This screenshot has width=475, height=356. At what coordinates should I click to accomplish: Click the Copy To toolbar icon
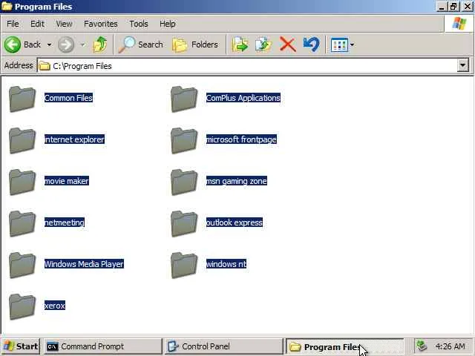263,44
